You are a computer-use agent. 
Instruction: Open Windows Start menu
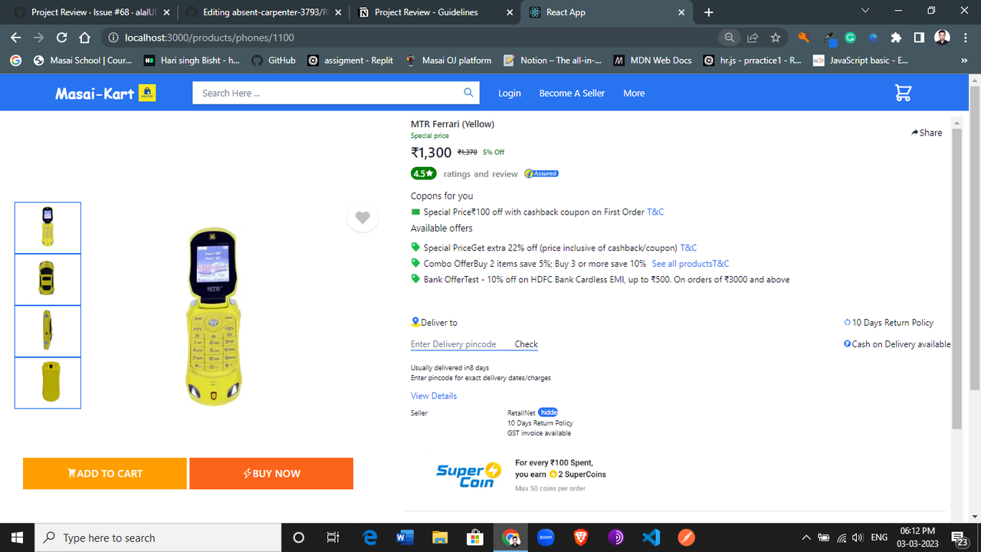tap(17, 537)
